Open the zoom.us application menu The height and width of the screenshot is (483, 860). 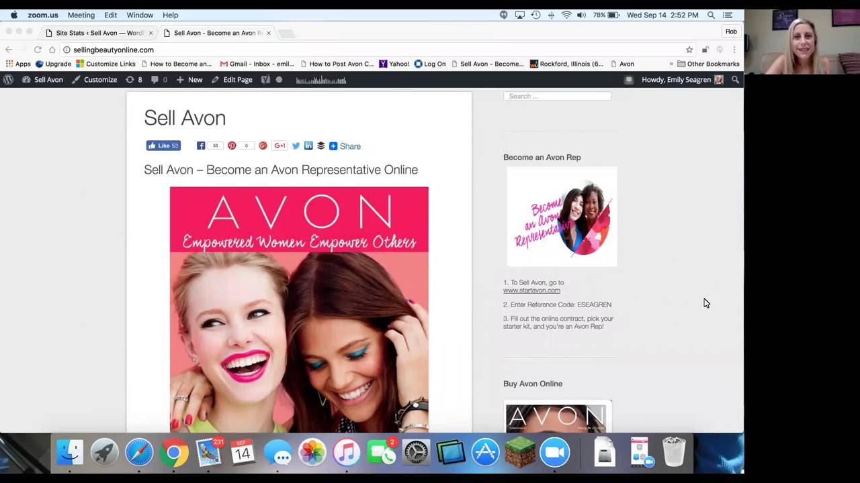(43, 15)
